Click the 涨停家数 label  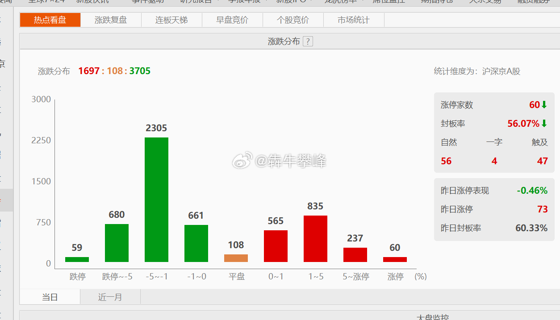[x=457, y=105]
